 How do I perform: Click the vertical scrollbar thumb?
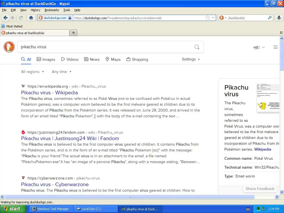(282, 56)
